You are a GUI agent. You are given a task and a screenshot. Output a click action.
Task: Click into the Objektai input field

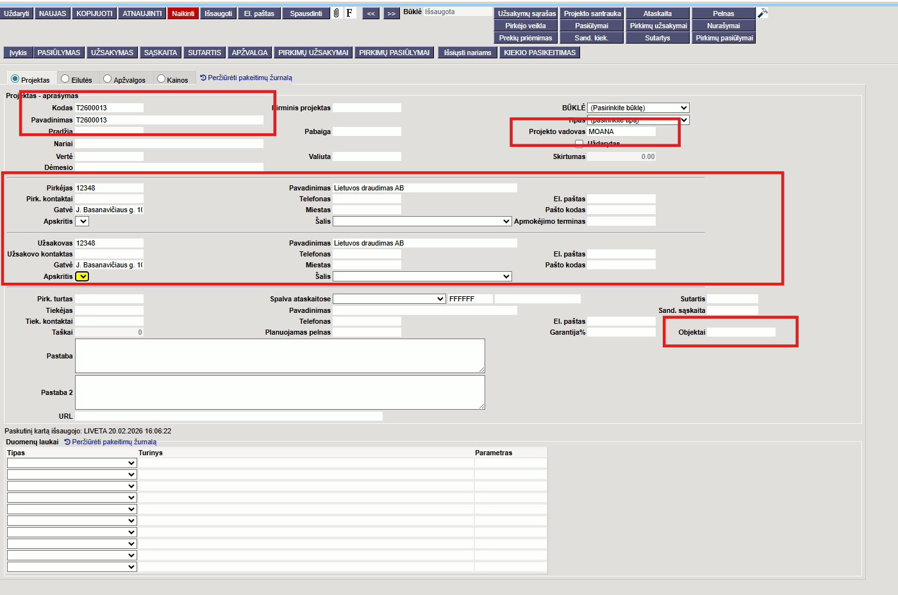pos(741,332)
